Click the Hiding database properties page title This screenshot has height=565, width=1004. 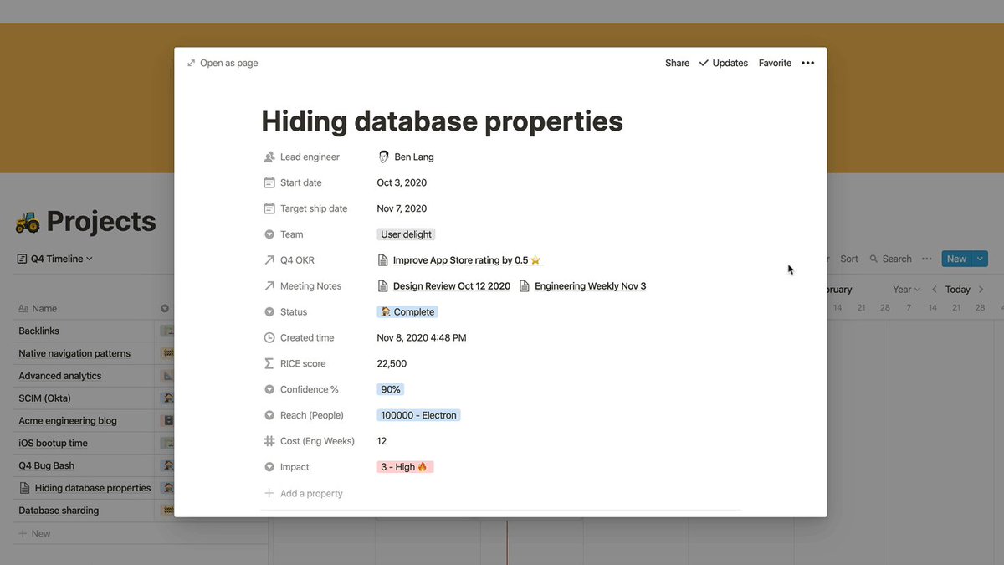442,121
